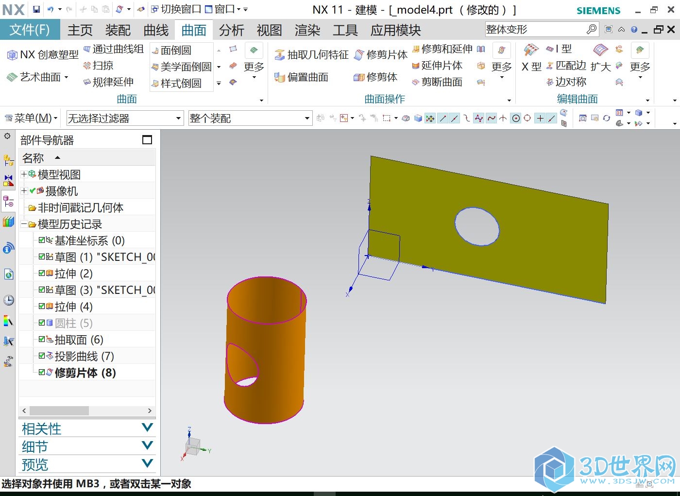680x496 pixels.
Task: Open the History clock sidebar icon
Action: coord(8,300)
